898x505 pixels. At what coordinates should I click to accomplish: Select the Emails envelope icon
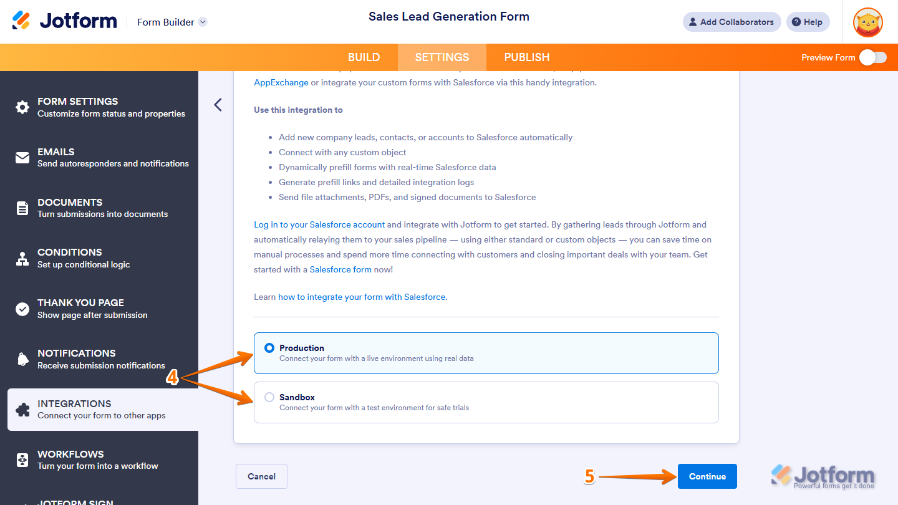pyautogui.click(x=22, y=157)
